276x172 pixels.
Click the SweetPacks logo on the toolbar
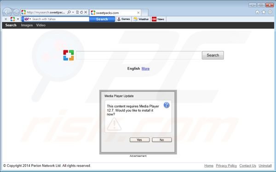(x=12, y=19)
